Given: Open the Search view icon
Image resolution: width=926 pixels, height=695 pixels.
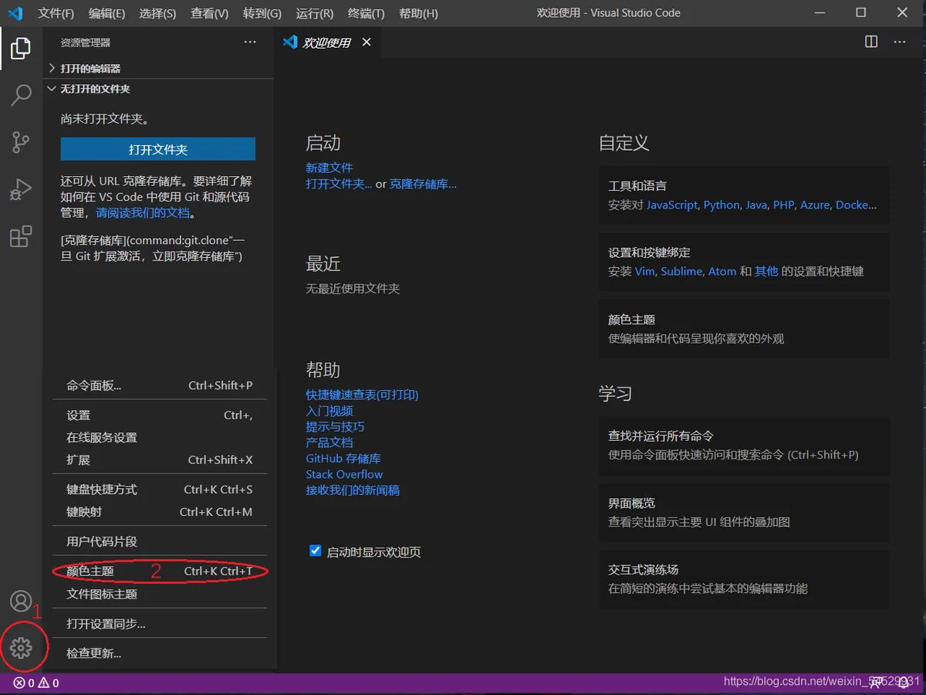Looking at the screenshot, I should 21,95.
